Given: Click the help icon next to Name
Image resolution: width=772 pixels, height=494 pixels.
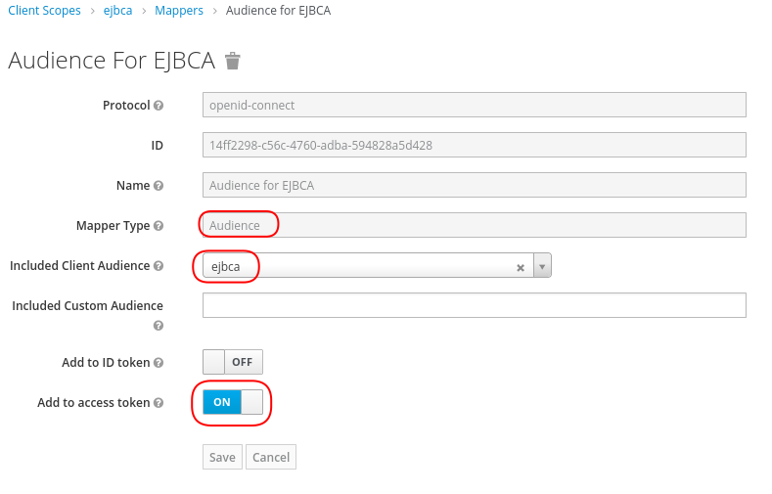Looking at the screenshot, I should click(159, 186).
